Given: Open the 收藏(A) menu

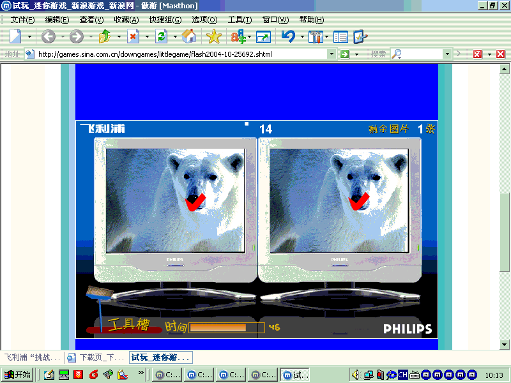Looking at the screenshot, I should pos(126,20).
